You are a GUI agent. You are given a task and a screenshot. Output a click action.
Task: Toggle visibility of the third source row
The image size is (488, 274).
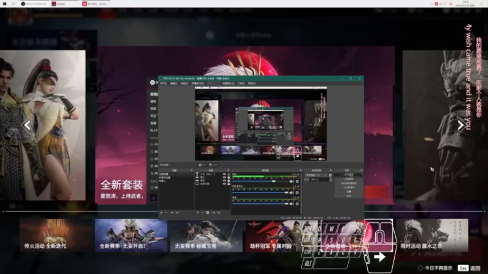tap(224, 180)
